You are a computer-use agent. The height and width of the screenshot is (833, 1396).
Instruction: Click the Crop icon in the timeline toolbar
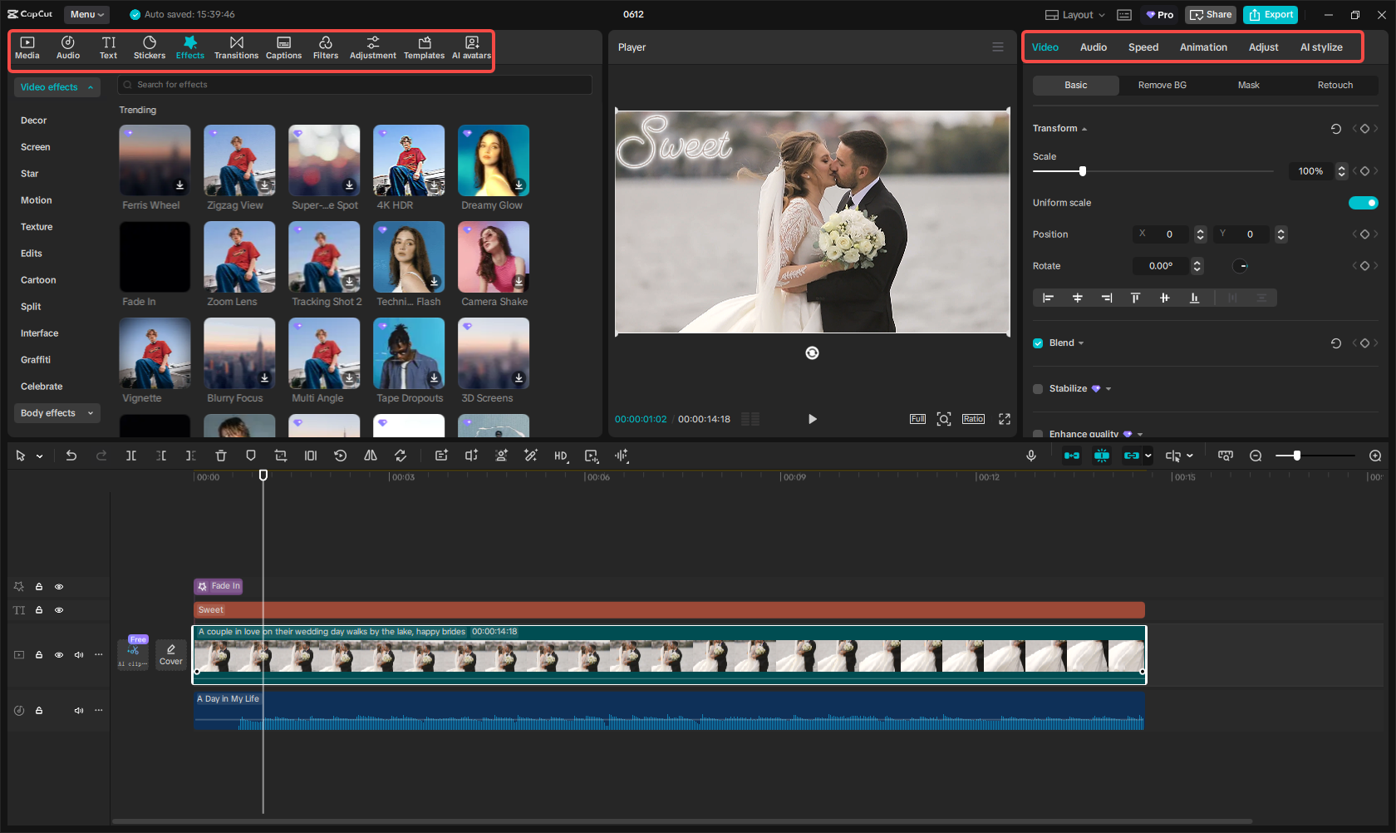[x=281, y=456]
